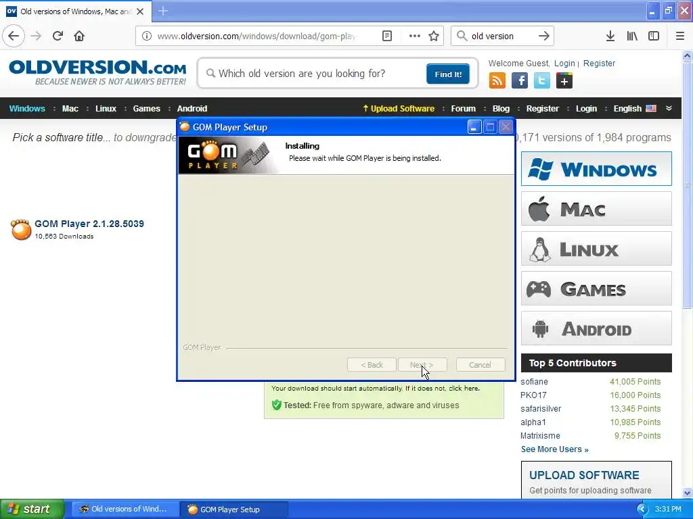The image size is (693, 519).
Task: Click Back button in GOM Player Setup
Action: [x=372, y=365]
